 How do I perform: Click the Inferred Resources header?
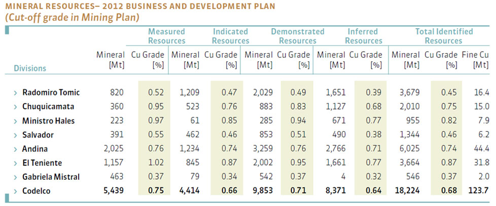coord(363,36)
